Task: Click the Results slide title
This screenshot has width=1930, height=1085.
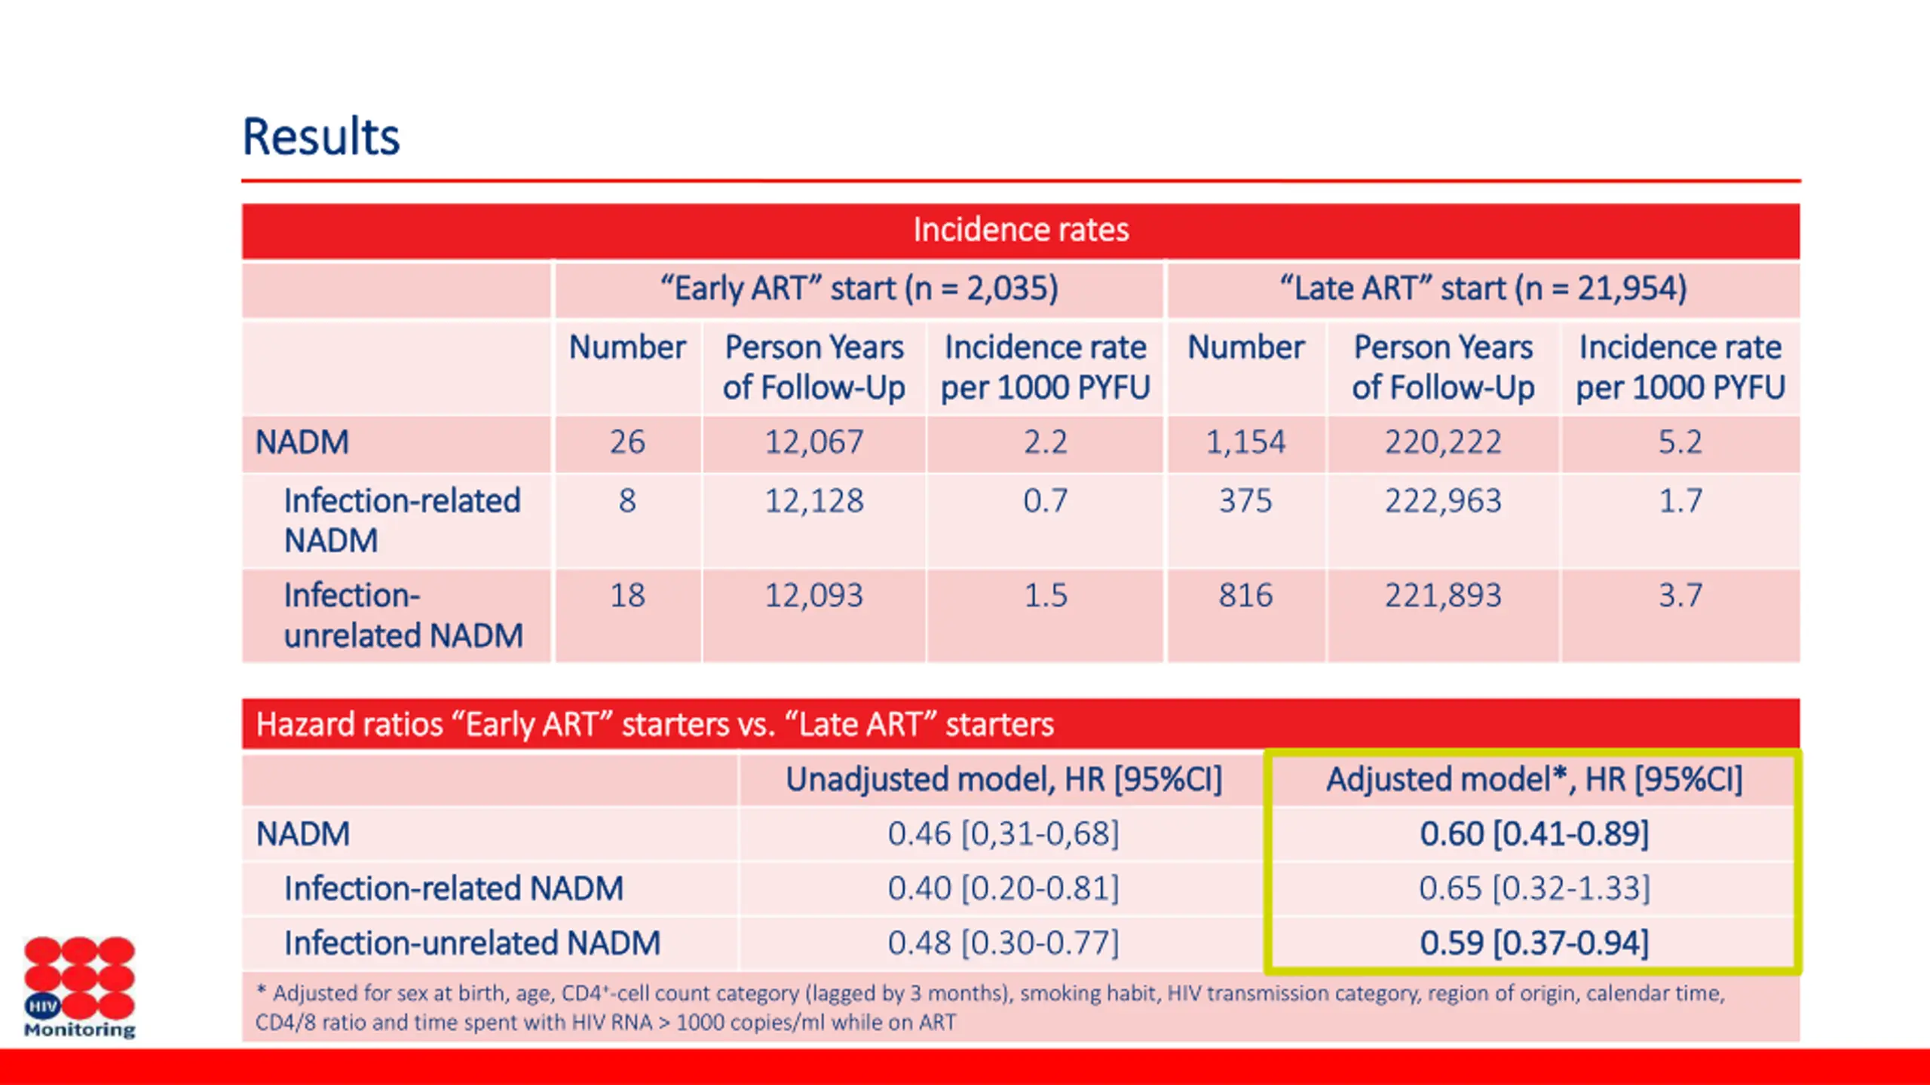Action: (320, 137)
